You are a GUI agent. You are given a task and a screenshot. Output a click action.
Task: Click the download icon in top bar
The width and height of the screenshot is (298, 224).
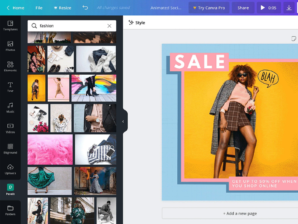click(x=289, y=7)
